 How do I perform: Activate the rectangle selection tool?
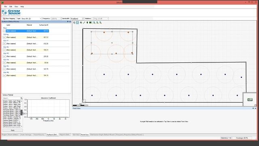[77, 23]
